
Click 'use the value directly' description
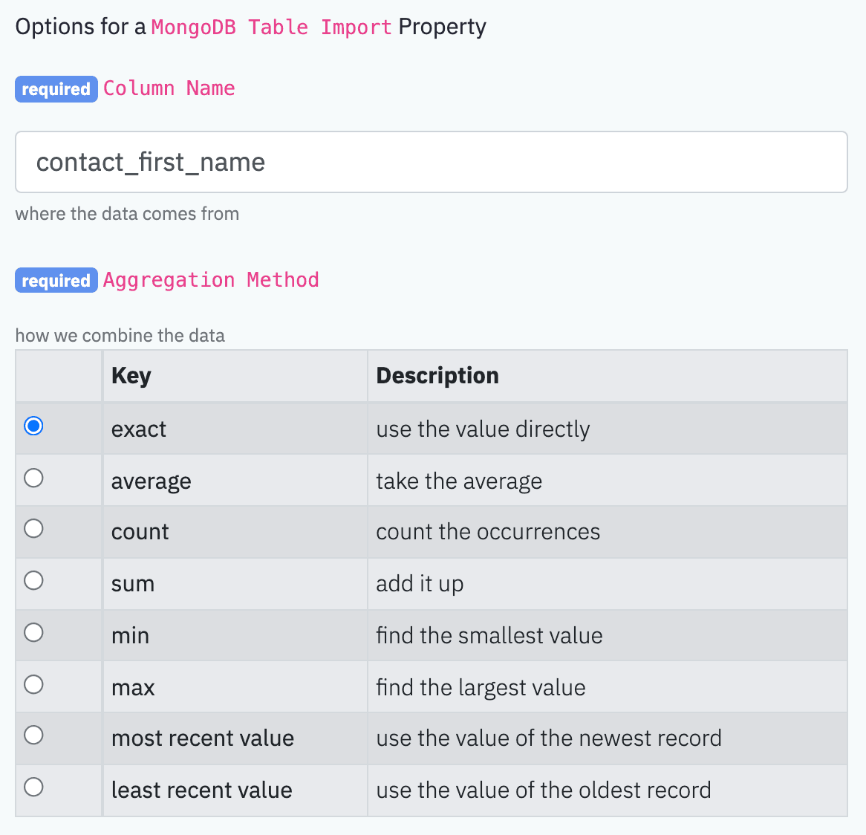pos(483,429)
